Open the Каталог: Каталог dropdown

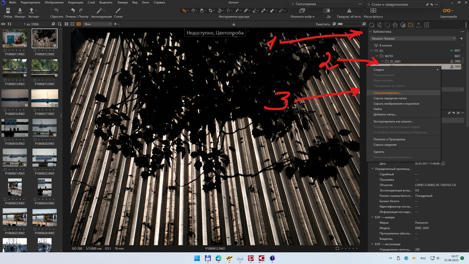tap(413, 38)
